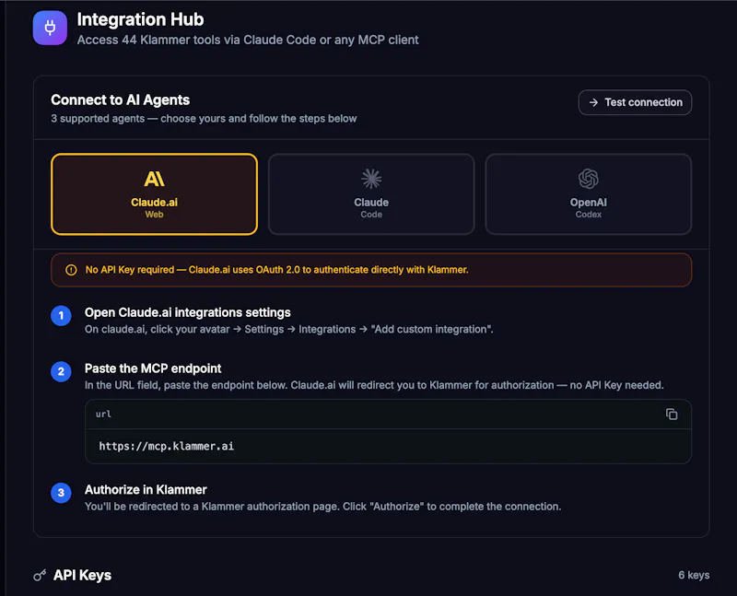Click 'Access 44 Klammer tools' subtitle
737x596 pixels.
[248, 40]
